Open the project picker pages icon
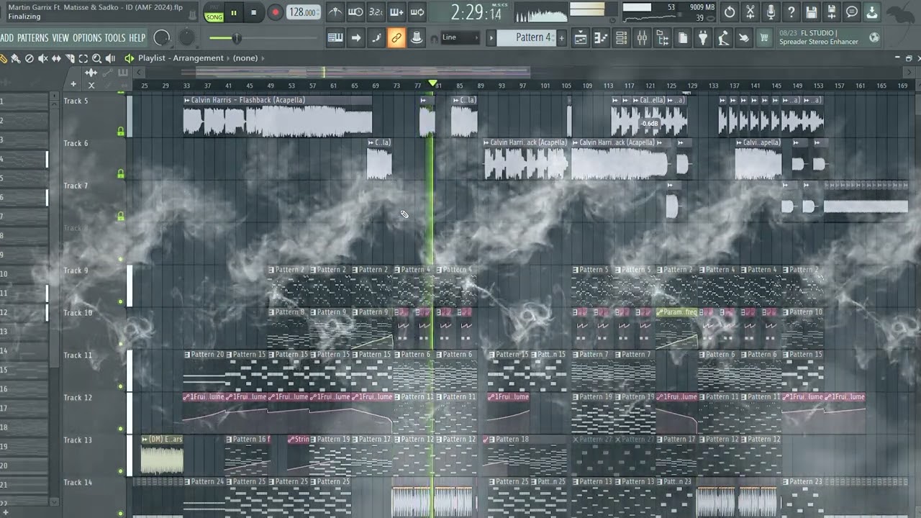Screen dimensions: 921x518 point(683,37)
